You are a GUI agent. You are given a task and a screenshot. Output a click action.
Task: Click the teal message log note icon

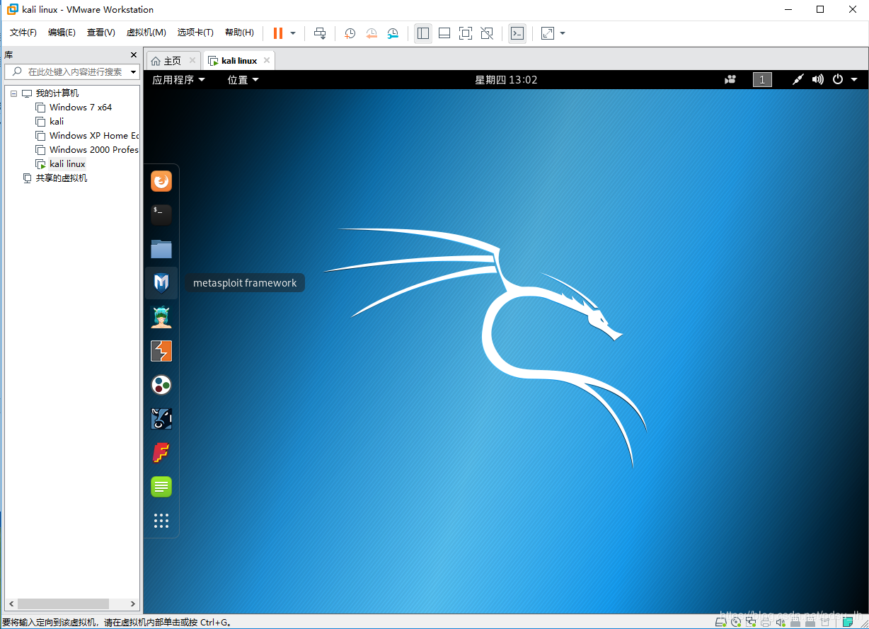coord(848,622)
